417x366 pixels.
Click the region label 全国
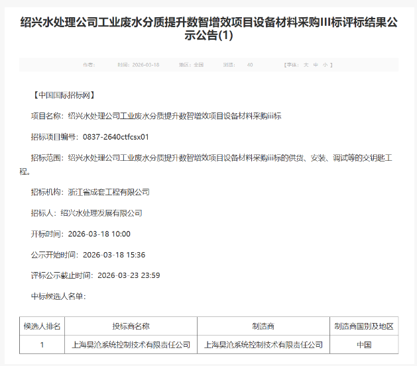198,65
